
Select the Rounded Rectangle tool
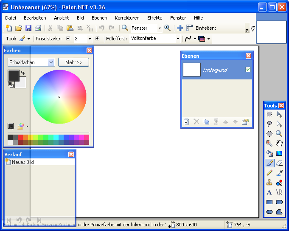(x=279, y=202)
